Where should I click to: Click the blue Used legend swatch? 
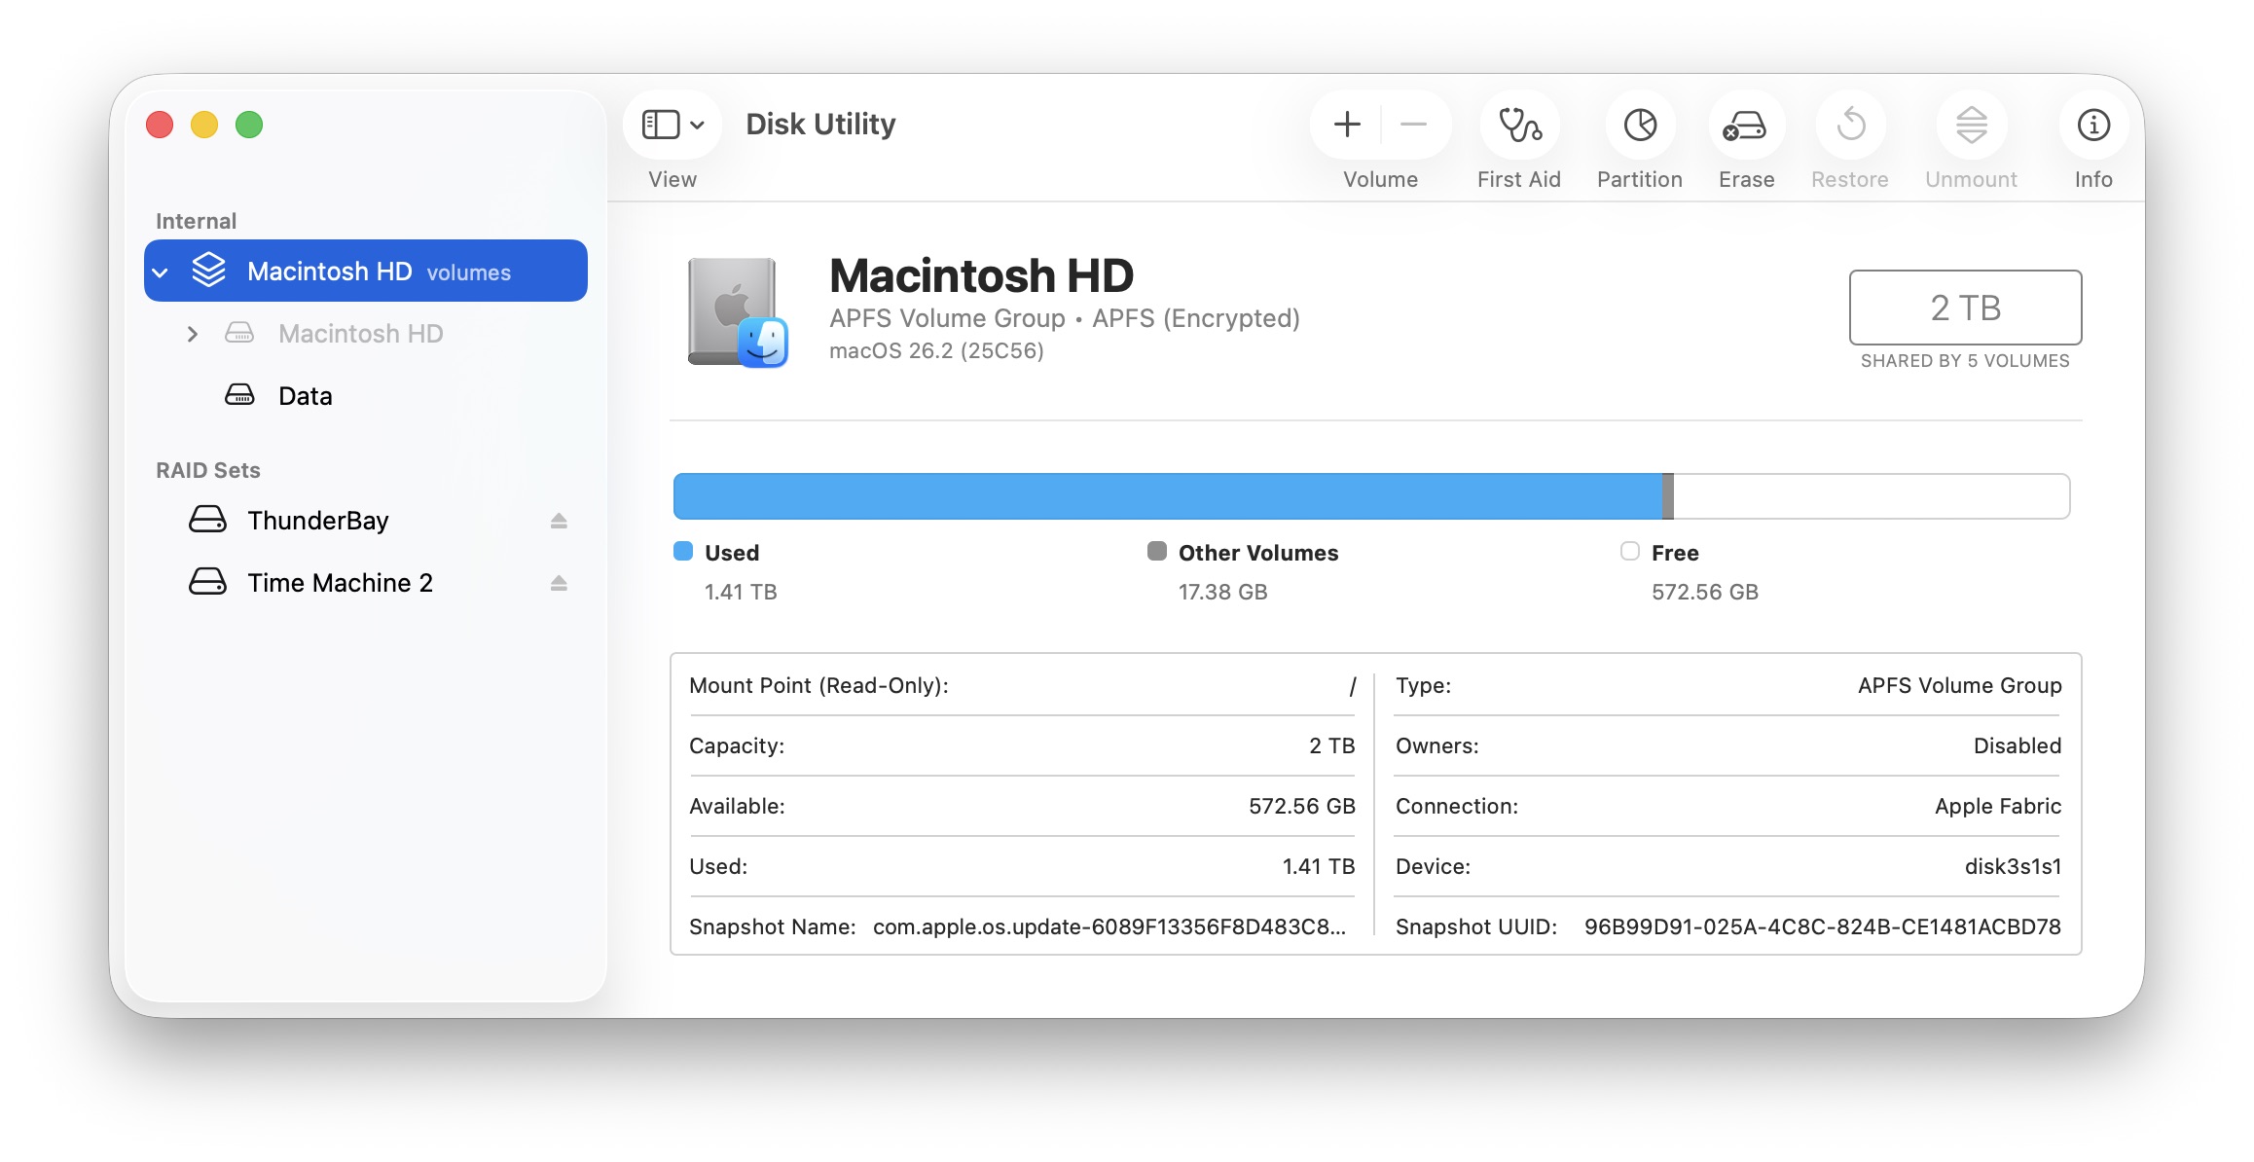tap(683, 552)
